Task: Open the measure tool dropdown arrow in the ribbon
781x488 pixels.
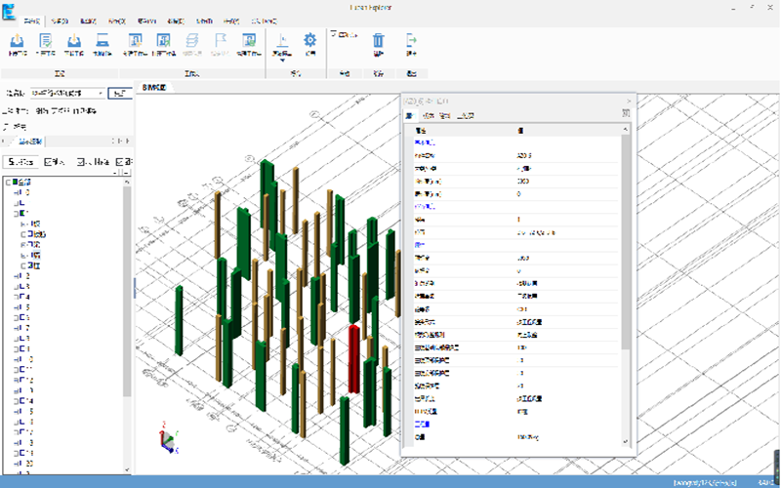Action: tap(282, 61)
